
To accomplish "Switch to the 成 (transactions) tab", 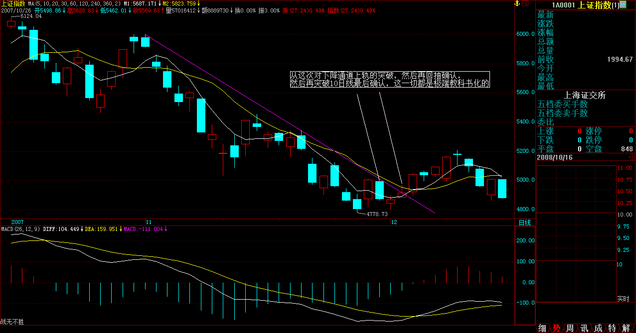I will pos(598,328).
